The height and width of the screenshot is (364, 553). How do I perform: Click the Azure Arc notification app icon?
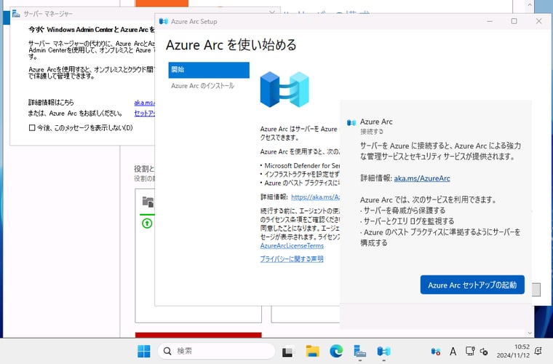(x=351, y=122)
